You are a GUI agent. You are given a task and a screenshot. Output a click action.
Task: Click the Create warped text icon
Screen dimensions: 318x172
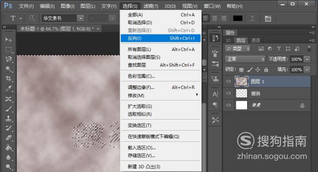pyautogui.click(x=252, y=18)
